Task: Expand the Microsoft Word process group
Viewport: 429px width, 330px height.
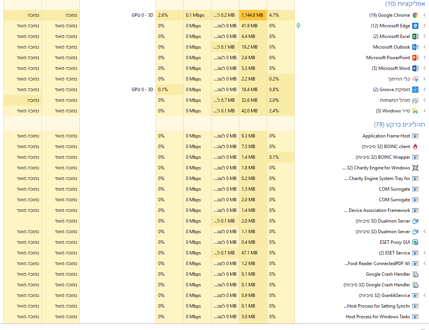Action: coord(424,68)
